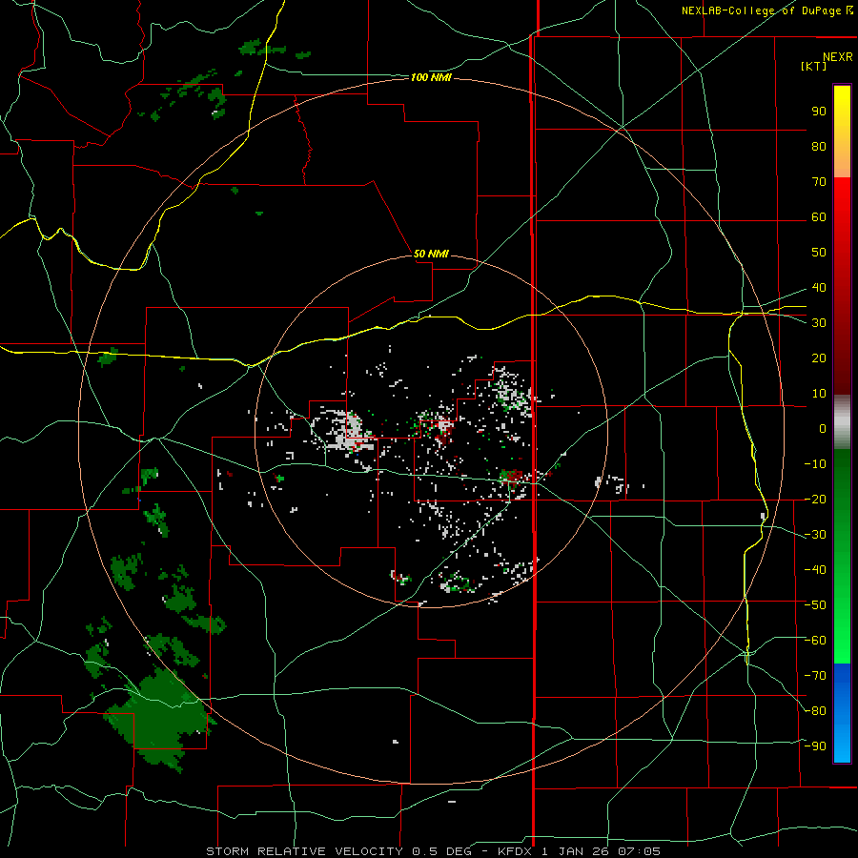Select the 30 knot scale value
Image resolution: width=858 pixels, height=858 pixels.
tap(819, 323)
